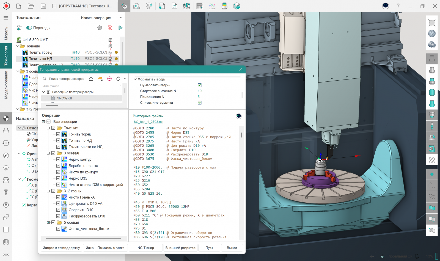Open the NC program generation icon
The width and height of the screenshot is (440, 261).
coord(161,6)
